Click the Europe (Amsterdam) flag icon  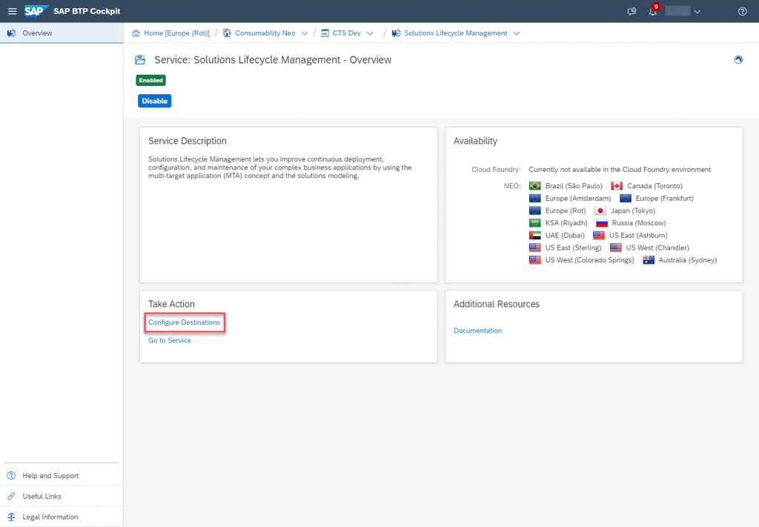(535, 199)
